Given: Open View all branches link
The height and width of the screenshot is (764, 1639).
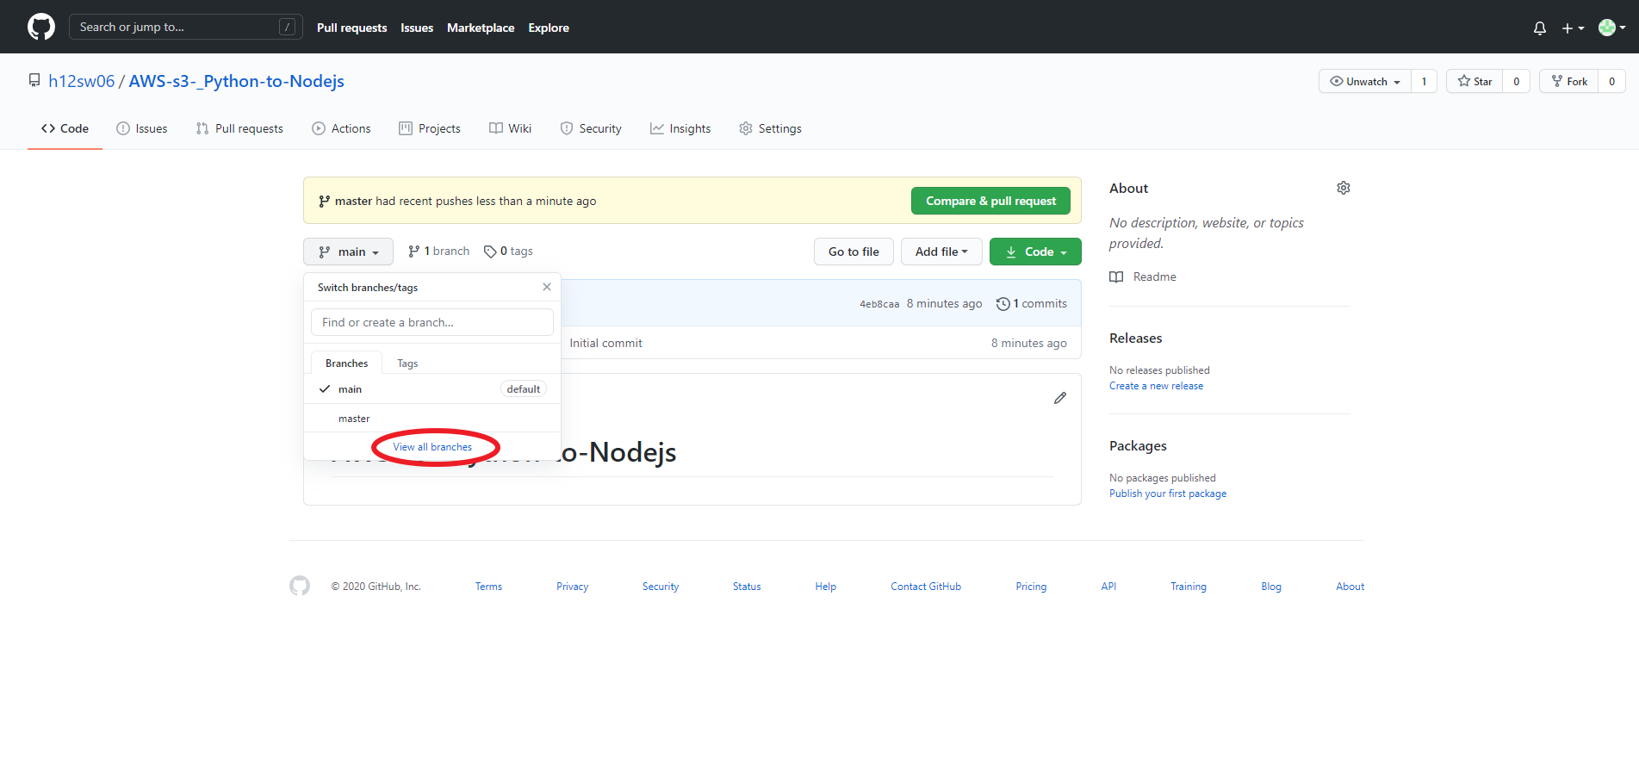Looking at the screenshot, I should coord(432,447).
